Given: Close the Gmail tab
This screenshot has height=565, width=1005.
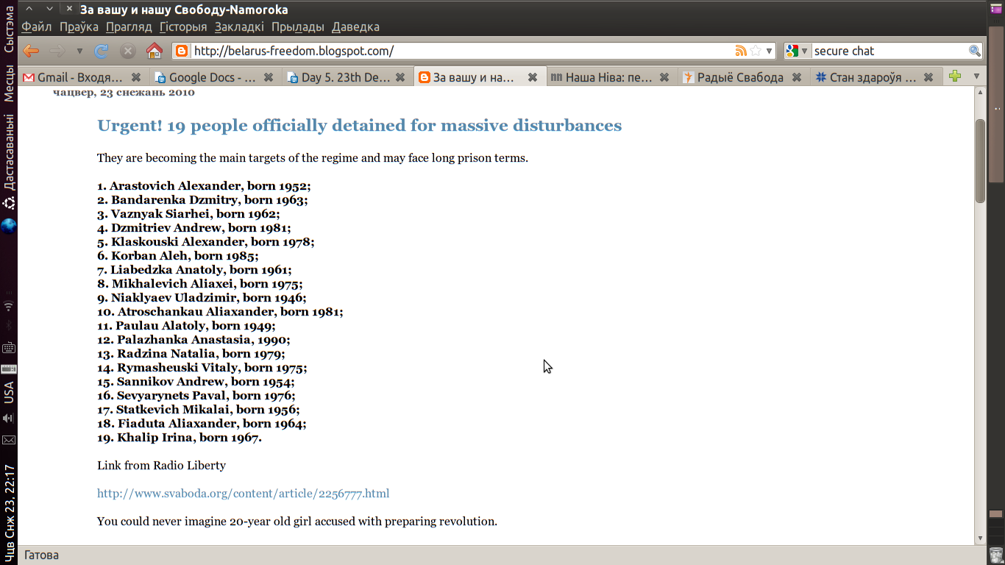Looking at the screenshot, I should [136, 77].
